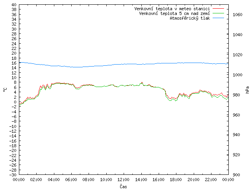252x189 pixels.
Task: Click the "-16" tick on the °C axis
Action: click(x=13, y=141)
